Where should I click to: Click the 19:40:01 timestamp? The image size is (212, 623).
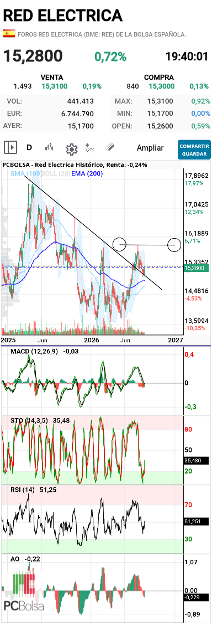click(187, 56)
